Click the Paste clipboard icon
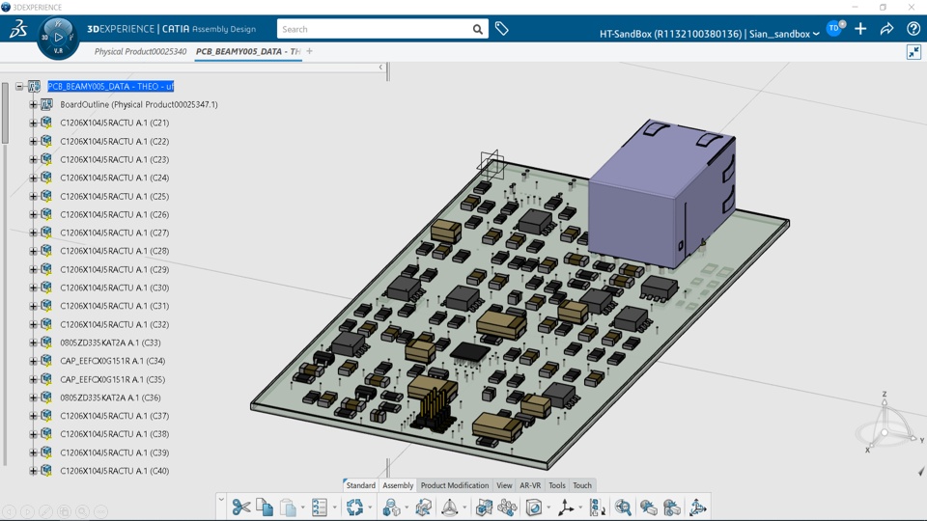 [288, 507]
